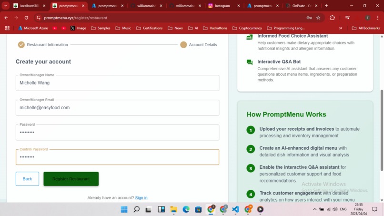The width and height of the screenshot is (384, 216).
Task: Open the All Bookmarks folder
Action: tap(366, 28)
